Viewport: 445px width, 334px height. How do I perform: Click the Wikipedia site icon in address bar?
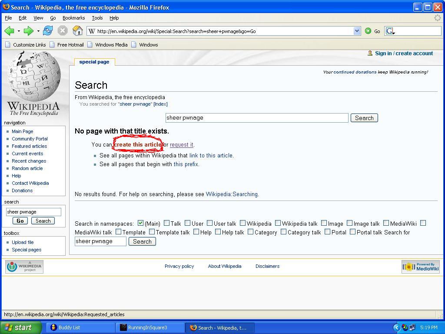pos(91,31)
